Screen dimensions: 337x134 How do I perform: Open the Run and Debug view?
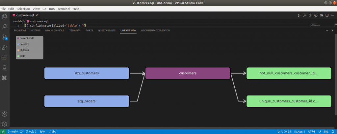(x=4, y=47)
